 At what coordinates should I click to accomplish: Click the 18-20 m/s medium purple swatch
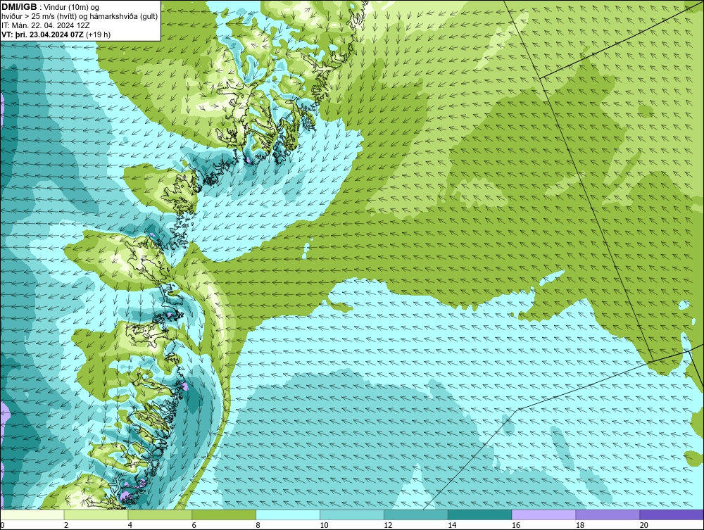coord(608,515)
